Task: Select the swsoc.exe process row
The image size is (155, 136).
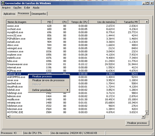Action: [76, 26]
